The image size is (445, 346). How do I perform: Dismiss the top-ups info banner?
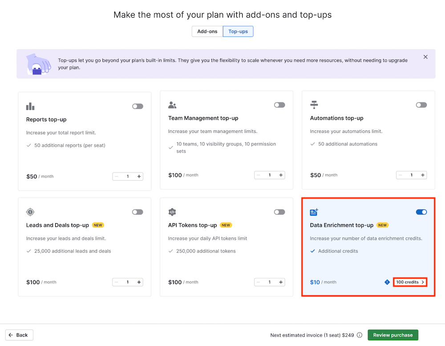point(425,57)
